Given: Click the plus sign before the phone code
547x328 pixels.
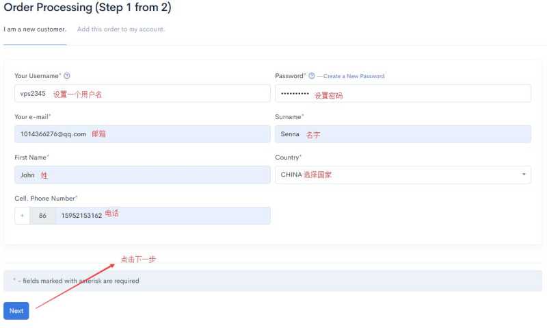Looking at the screenshot, I should click(23, 216).
